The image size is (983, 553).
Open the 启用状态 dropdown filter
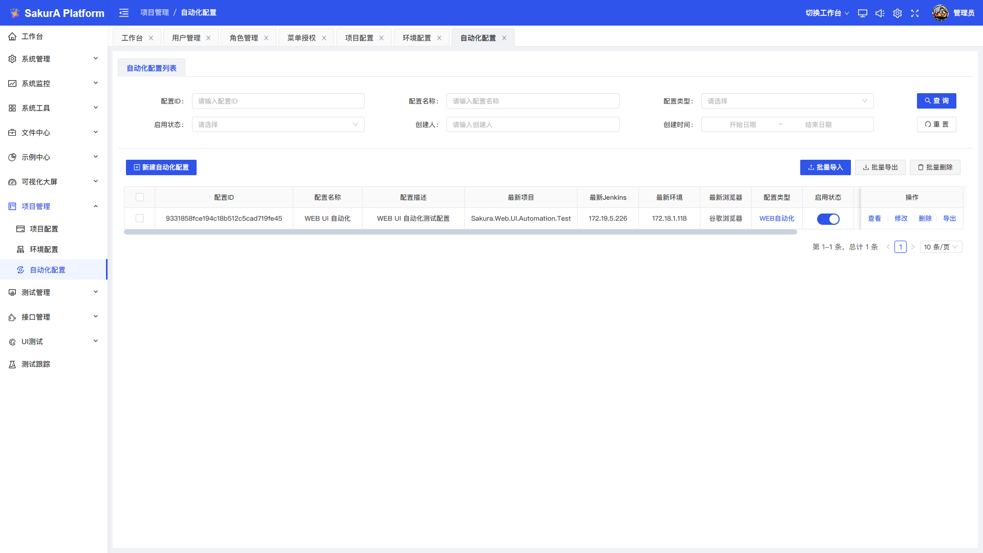pyautogui.click(x=277, y=124)
